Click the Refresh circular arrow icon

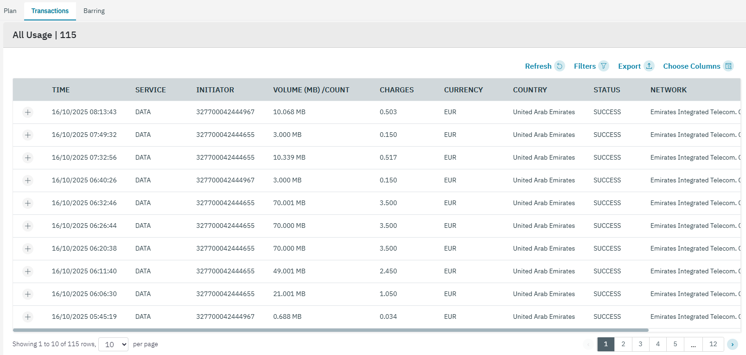(560, 66)
